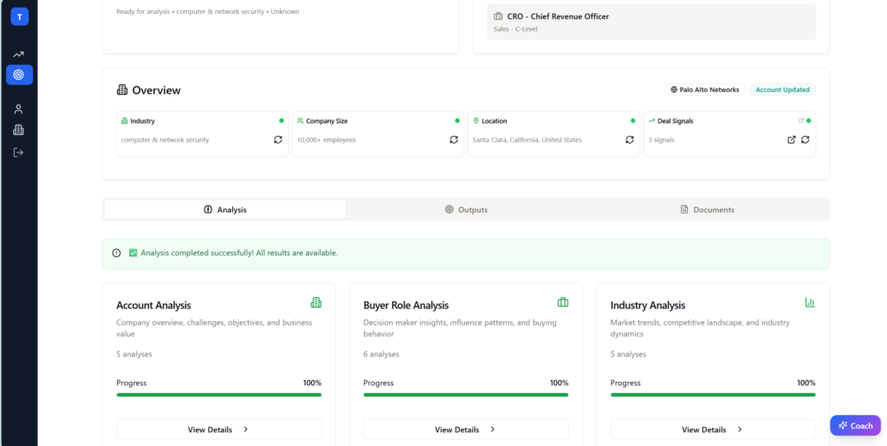This screenshot has width=887, height=446.
Task: Click the logout icon in sidebar
Action: (x=19, y=152)
